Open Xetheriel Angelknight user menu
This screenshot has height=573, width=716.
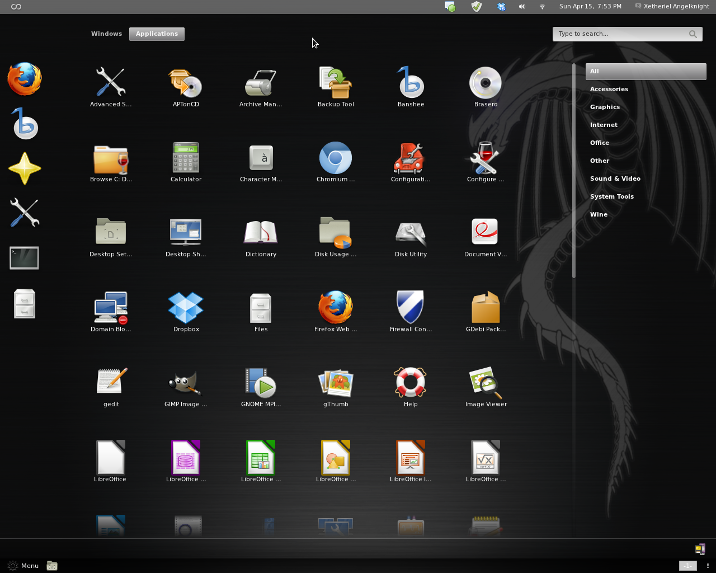672,6
